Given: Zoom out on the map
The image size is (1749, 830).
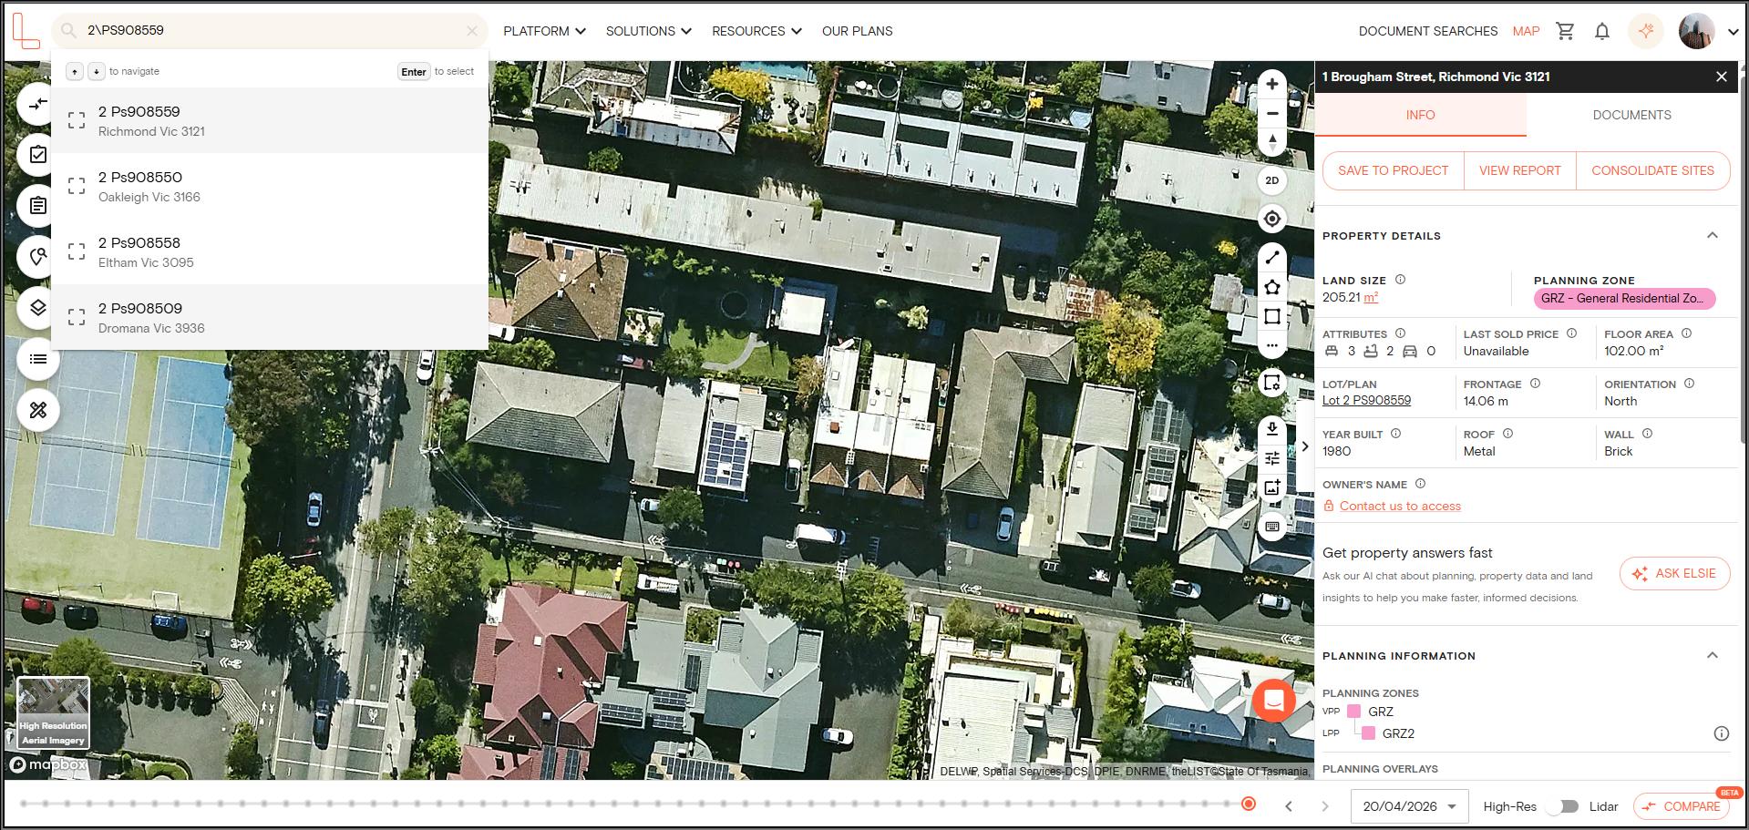Looking at the screenshot, I should (1272, 114).
